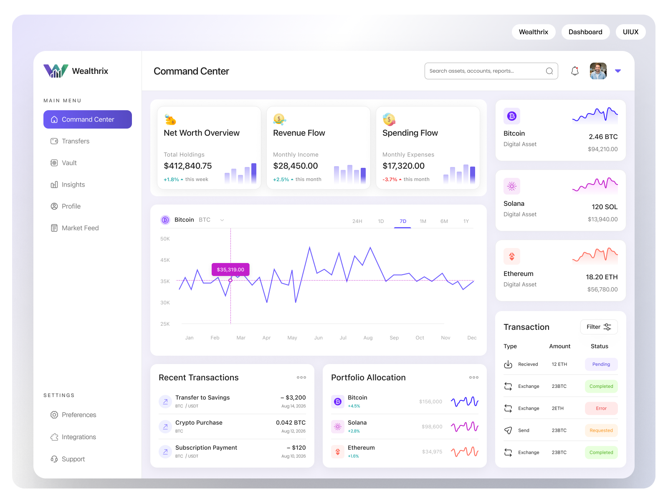Open the Profile section
This screenshot has height=501, width=668.
tap(71, 206)
